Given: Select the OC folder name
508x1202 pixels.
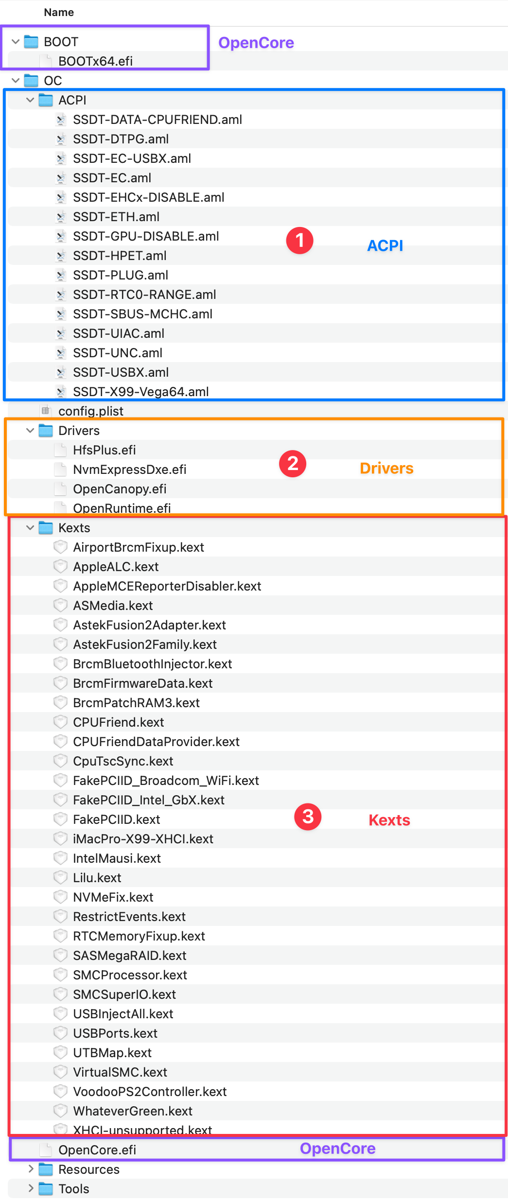Looking at the screenshot, I should 53,81.
